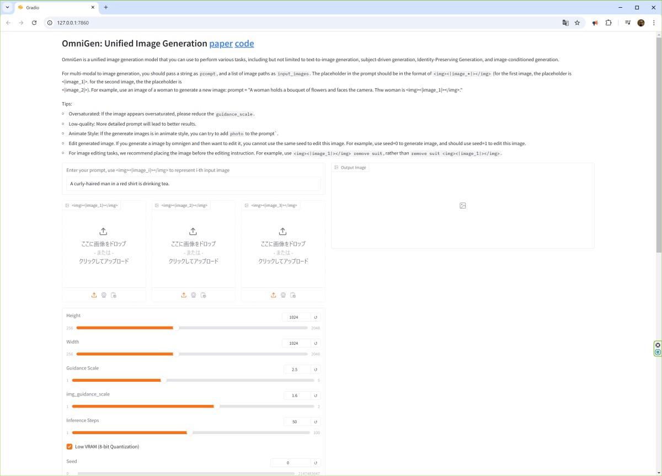The image size is (662, 476).
Task: Click the browser reload icon
Action: click(34, 23)
